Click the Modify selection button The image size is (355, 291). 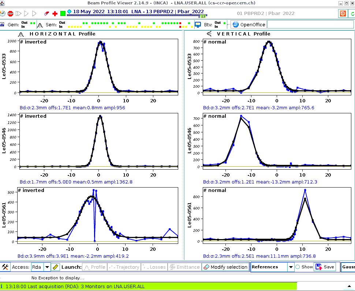click(225, 267)
